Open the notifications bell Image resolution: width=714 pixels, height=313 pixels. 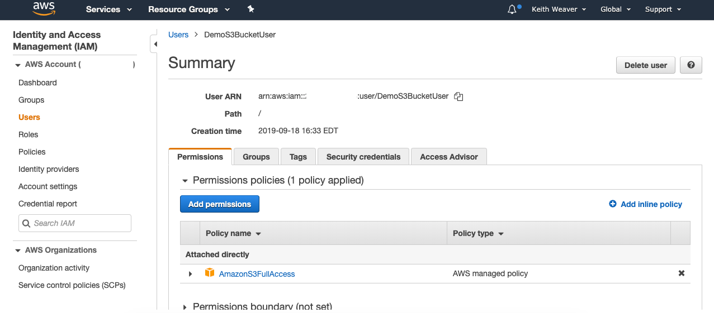click(512, 9)
